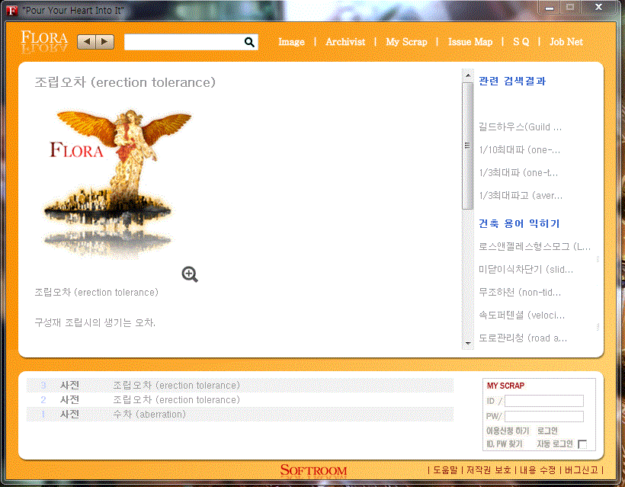Click the back arrow navigation button

click(x=87, y=42)
